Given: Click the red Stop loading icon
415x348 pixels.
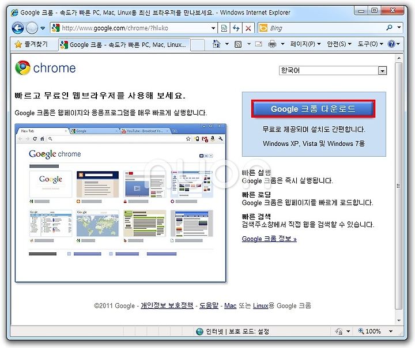Looking at the screenshot, I should point(248,28).
